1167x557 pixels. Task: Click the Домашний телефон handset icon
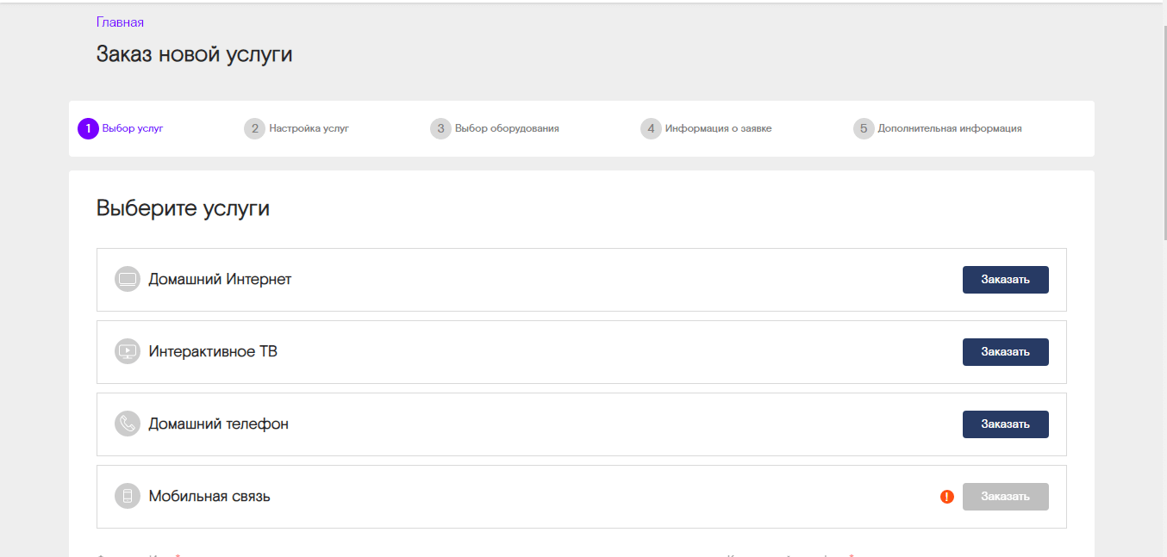128,424
